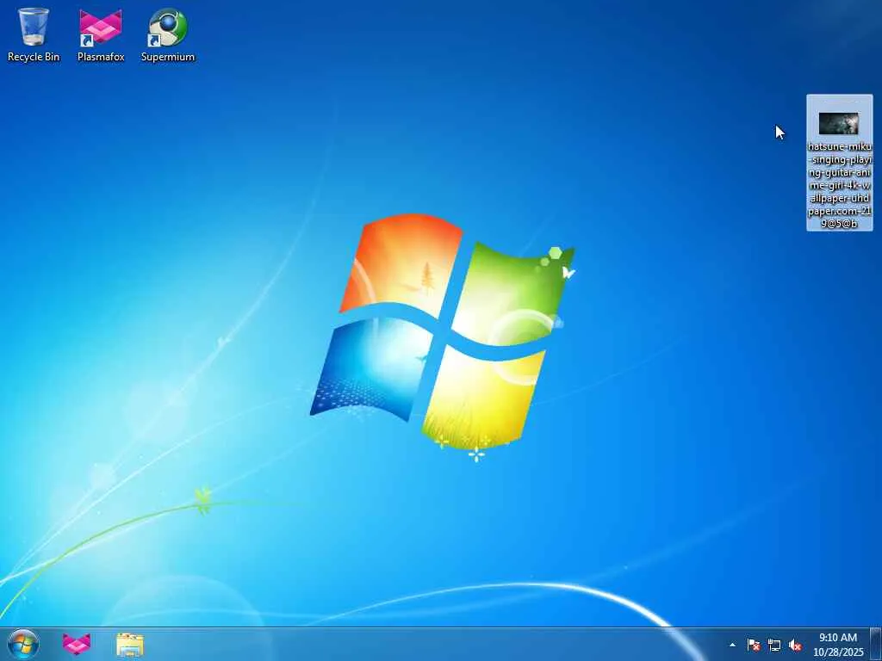Open Windows Explorer from the taskbar

[x=130, y=645]
